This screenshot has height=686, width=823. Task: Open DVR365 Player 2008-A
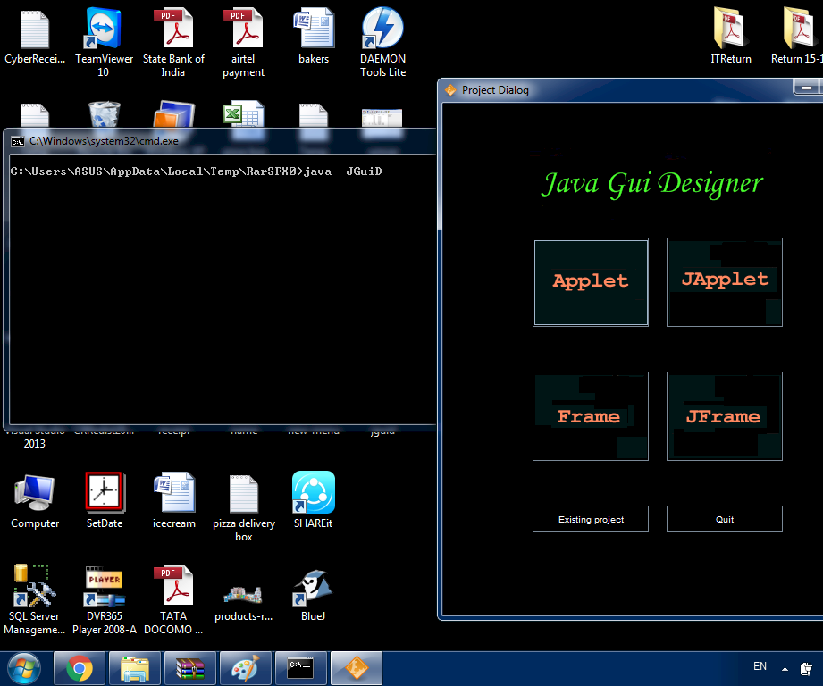coord(105,585)
